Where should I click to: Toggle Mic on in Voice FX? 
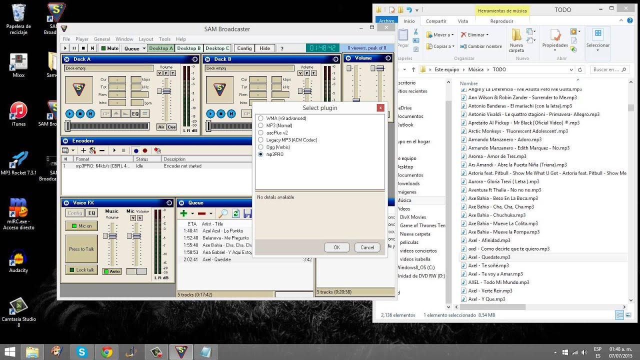(x=81, y=226)
